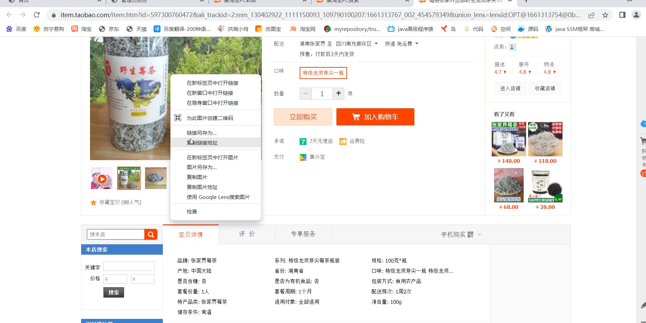Screen dimensions: 646x323
Task: Open the share page icon in address bar
Action: [591, 15]
